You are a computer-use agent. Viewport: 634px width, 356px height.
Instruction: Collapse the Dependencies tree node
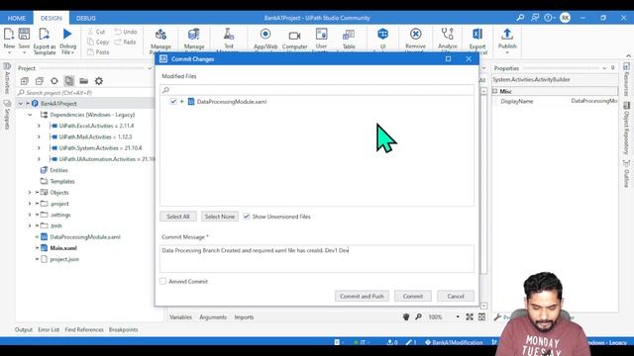tap(30, 115)
